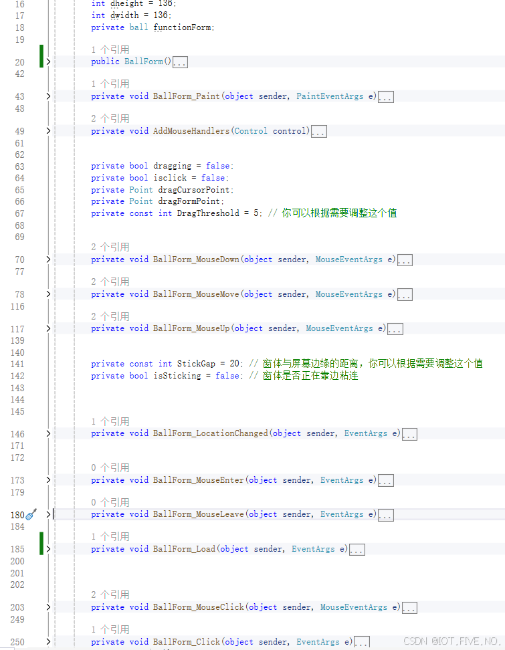Open collapsed ellipsis box after BallForm_MouseDown signature
Screen dimensions: 505x650
[405, 260]
